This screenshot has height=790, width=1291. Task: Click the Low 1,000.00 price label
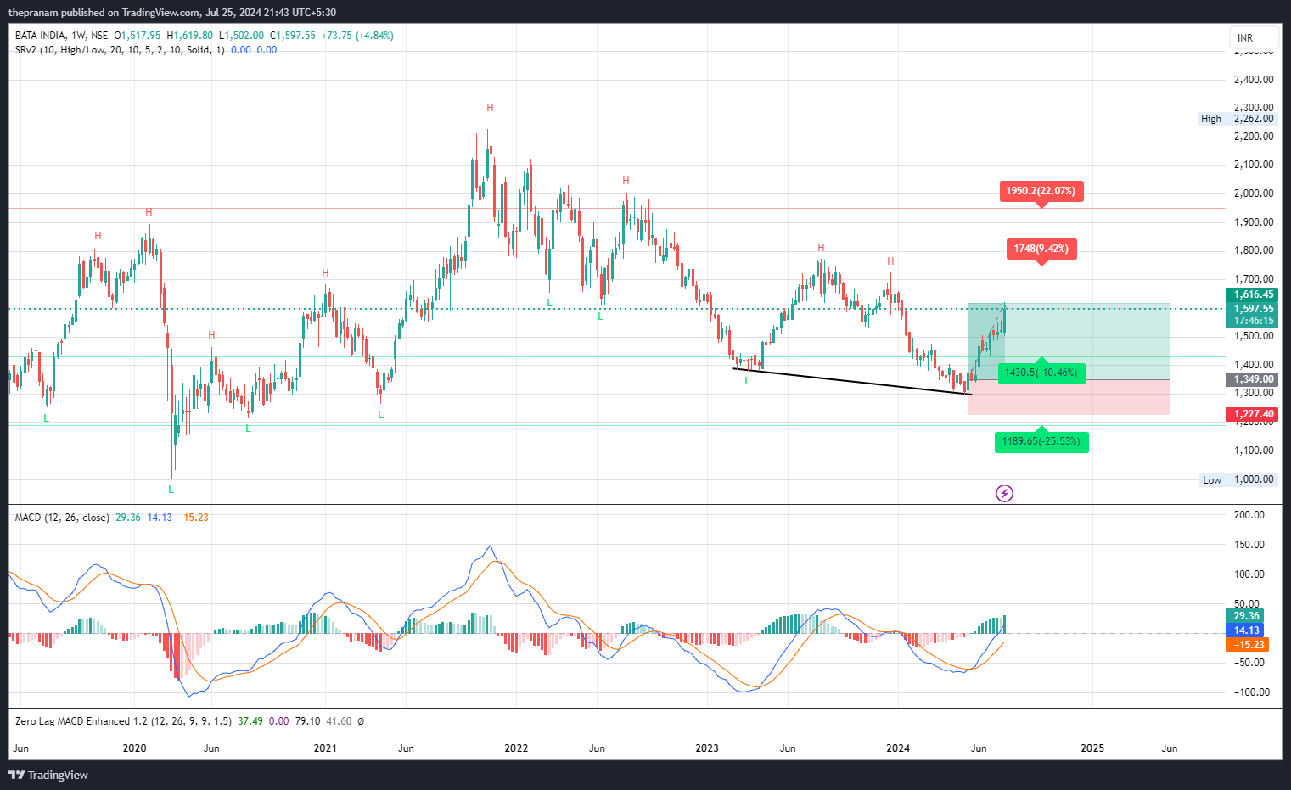tap(1238, 479)
